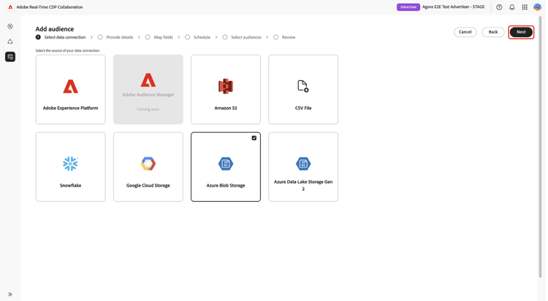
Task: Click the Adobe Experience Platform label
Action: (x=70, y=108)
